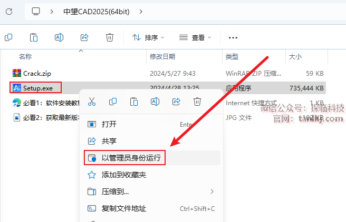Viewport: 346px width, 222px height.
Task: Sort by the 名称 column header
Action: [25, 57]
